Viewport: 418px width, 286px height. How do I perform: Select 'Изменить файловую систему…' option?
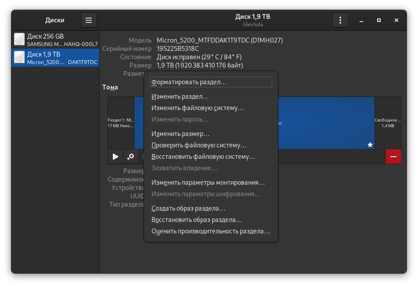tap(197, 108)
